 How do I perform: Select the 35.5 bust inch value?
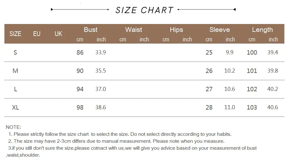(x=101, y=71)
